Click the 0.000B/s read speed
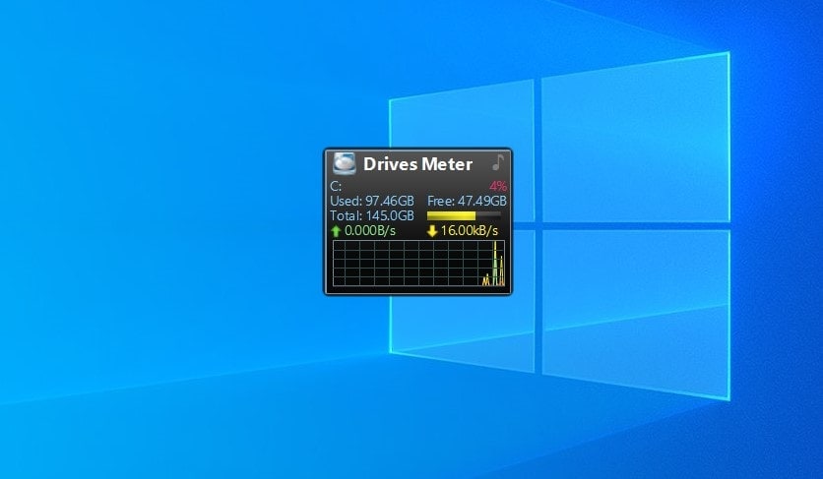Image resolution: width=823 pixels, height=479 pixels. [x=370, y=231]
